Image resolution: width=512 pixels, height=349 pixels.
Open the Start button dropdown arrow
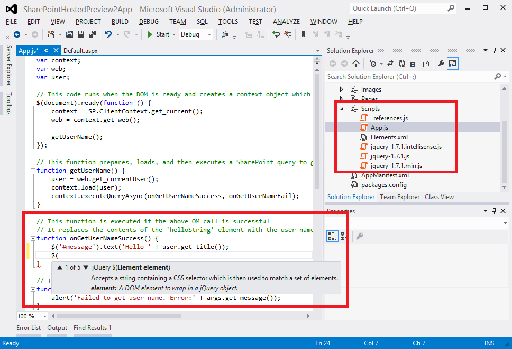tap(173, 34)
